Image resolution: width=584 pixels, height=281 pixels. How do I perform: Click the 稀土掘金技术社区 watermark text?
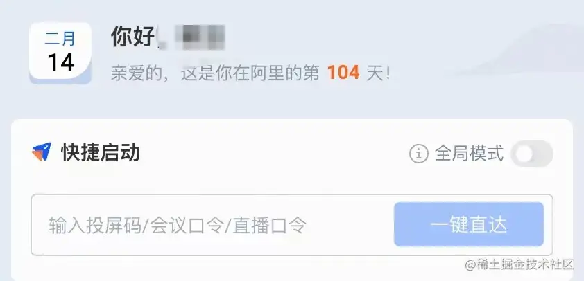519,264
